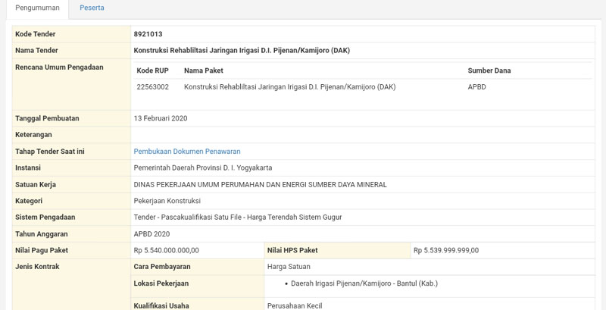Click the APBD value under Sumber Dana

coord(477,87)
